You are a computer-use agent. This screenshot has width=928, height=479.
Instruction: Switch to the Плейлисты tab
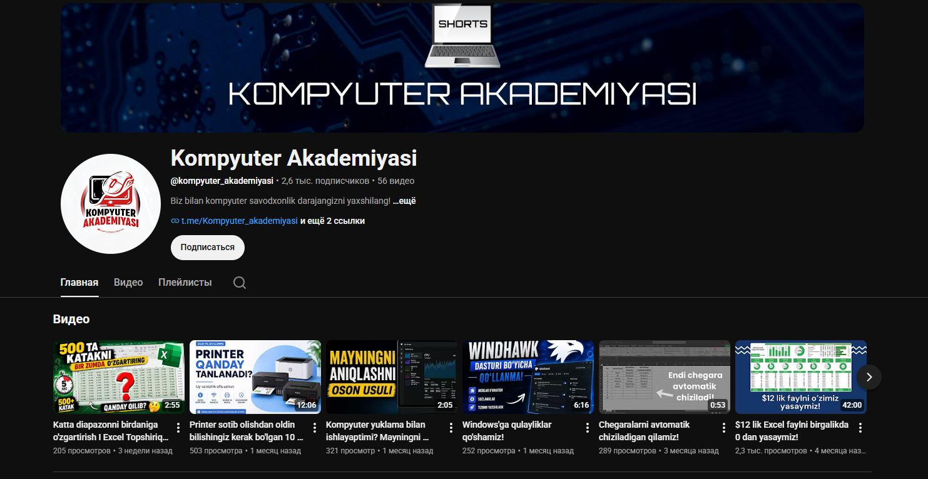pos(185,283)
